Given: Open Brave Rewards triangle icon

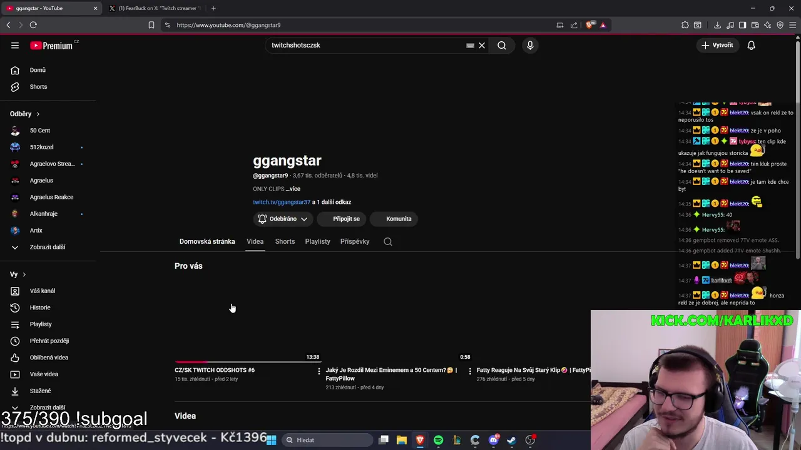Looking at the screenshot, I should tap(603, 25).
